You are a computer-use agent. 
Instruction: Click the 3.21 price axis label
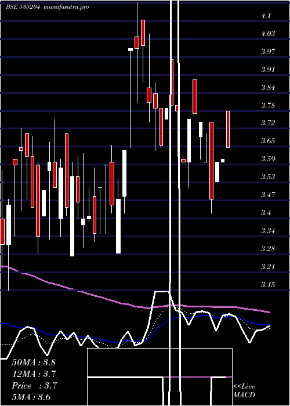[268, 266]
